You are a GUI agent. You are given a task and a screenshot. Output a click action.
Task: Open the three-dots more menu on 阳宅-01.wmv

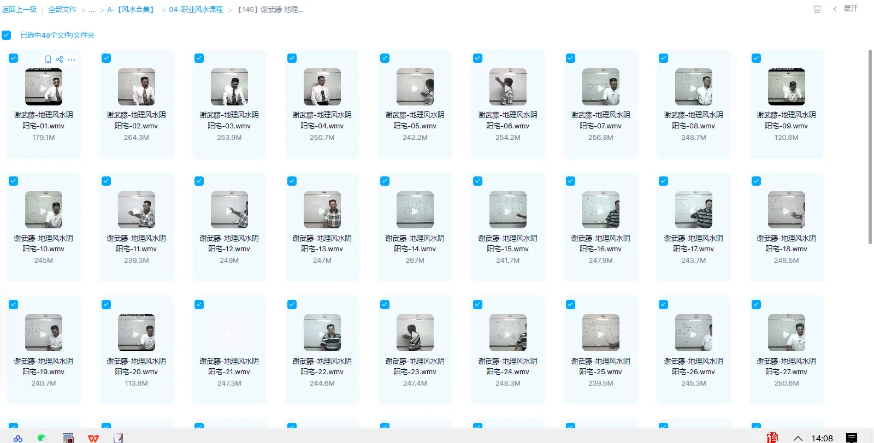pyautogui.click(x=72, y=60)
